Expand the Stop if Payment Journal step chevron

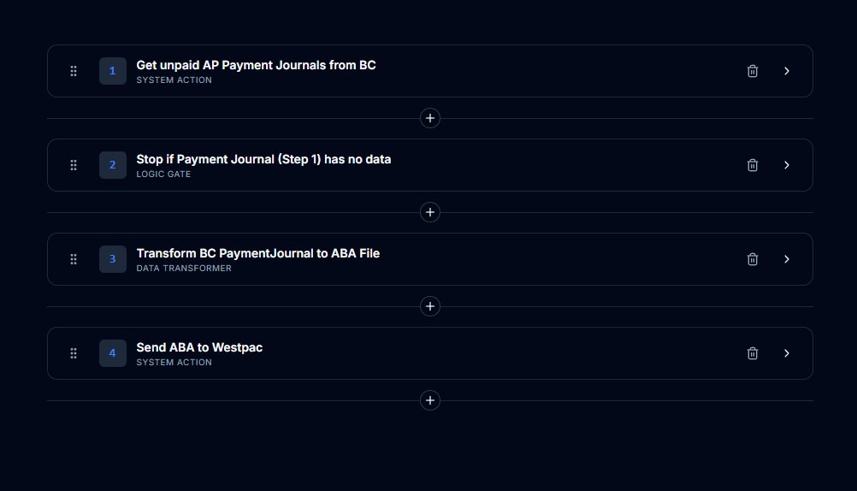tap(787, 165)
